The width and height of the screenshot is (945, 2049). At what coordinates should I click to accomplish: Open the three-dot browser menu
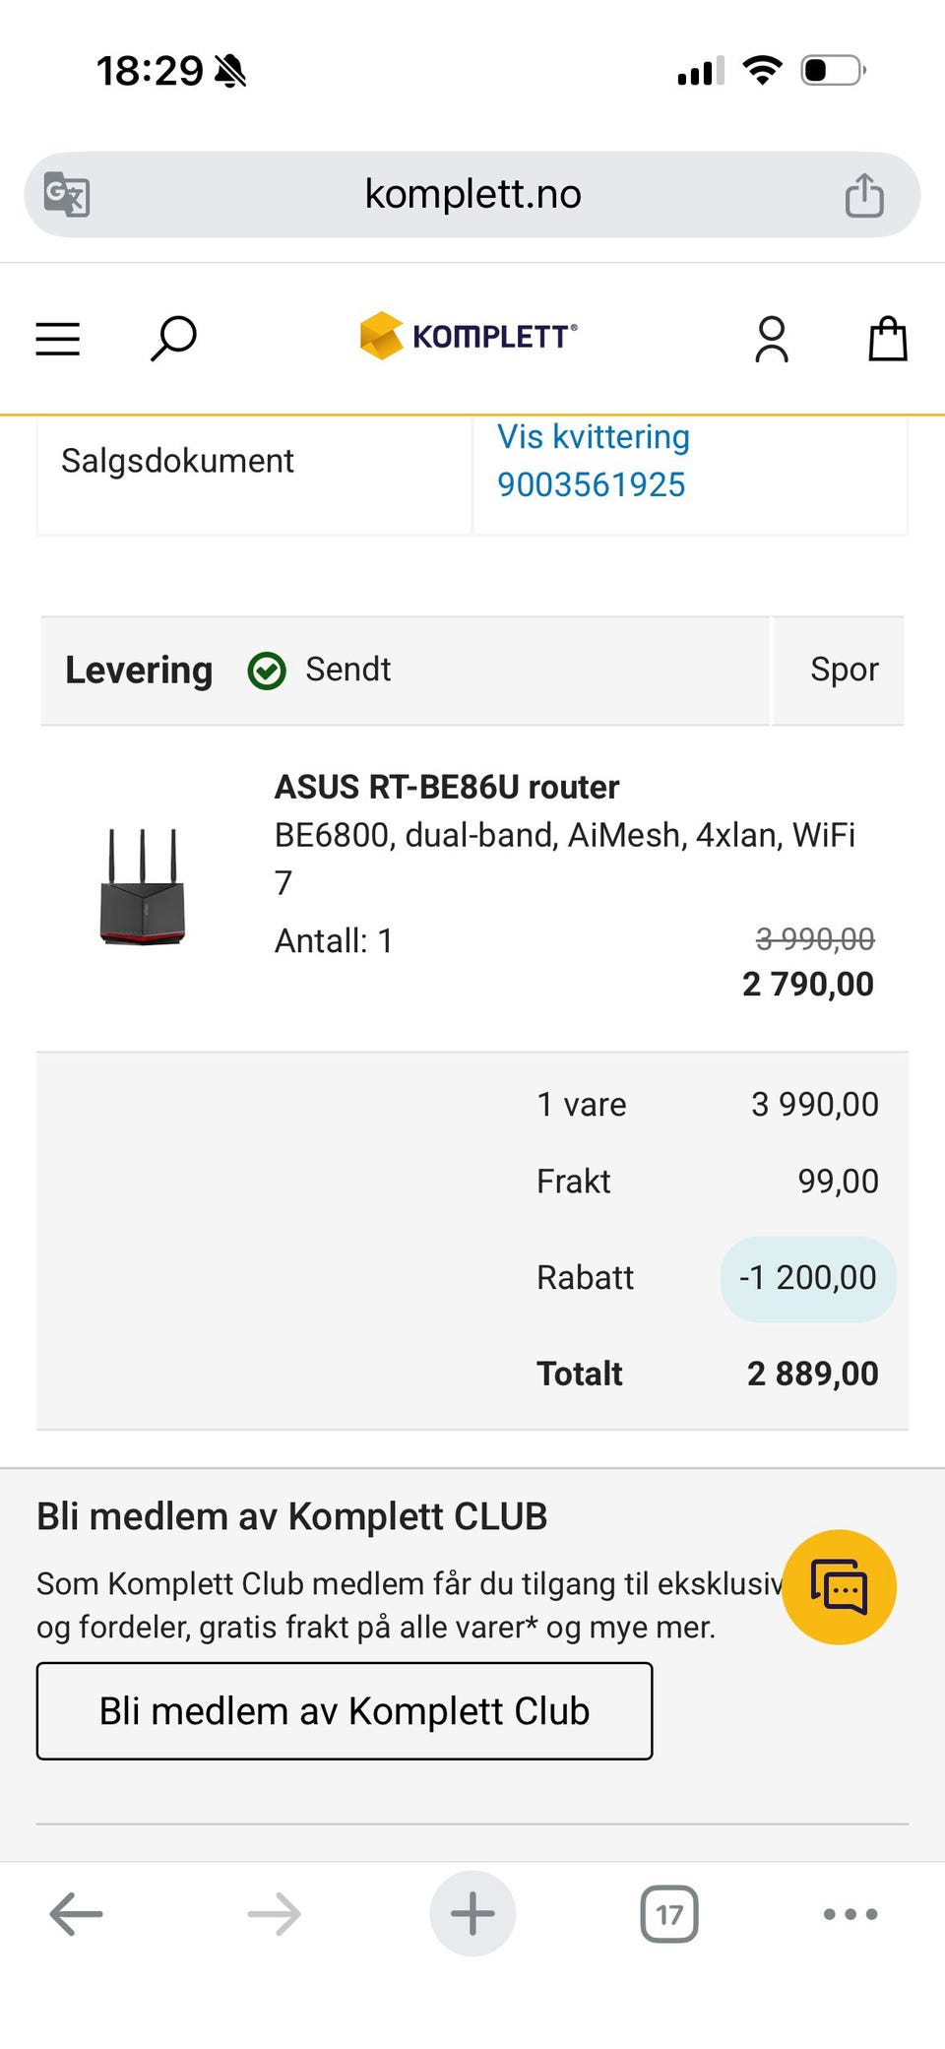(850, 1913)
